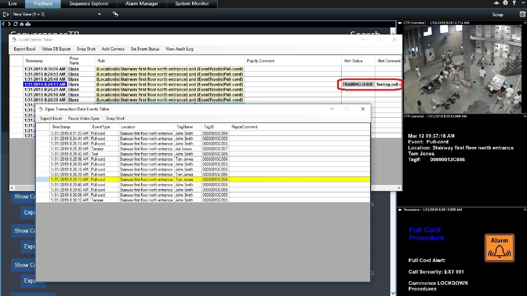Click Video DB Export in Audit Entries
This screenshot has height=296, width=527.
[x=56, y=49]
